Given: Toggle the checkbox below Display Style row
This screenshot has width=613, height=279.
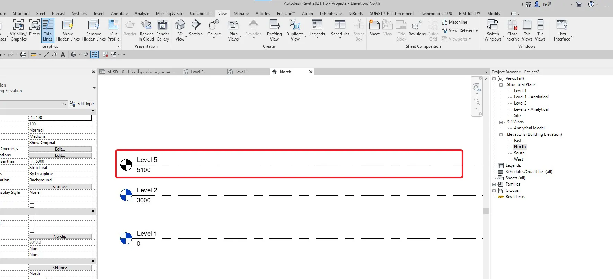Looking at the screenshot, I should (x=32, y=205).
